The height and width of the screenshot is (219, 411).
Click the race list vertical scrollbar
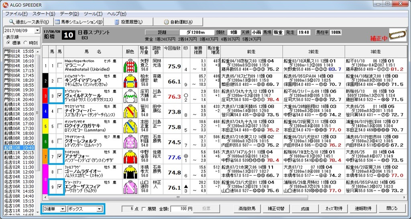[37, 131]
